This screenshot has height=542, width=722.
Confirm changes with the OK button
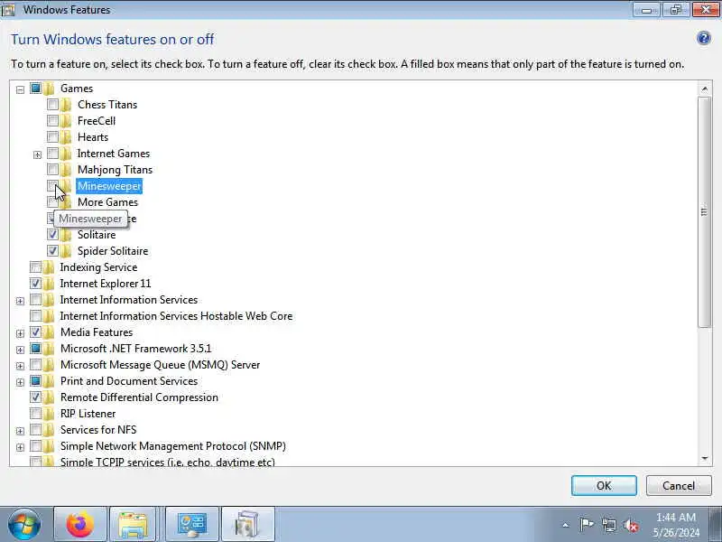[604, 485]
